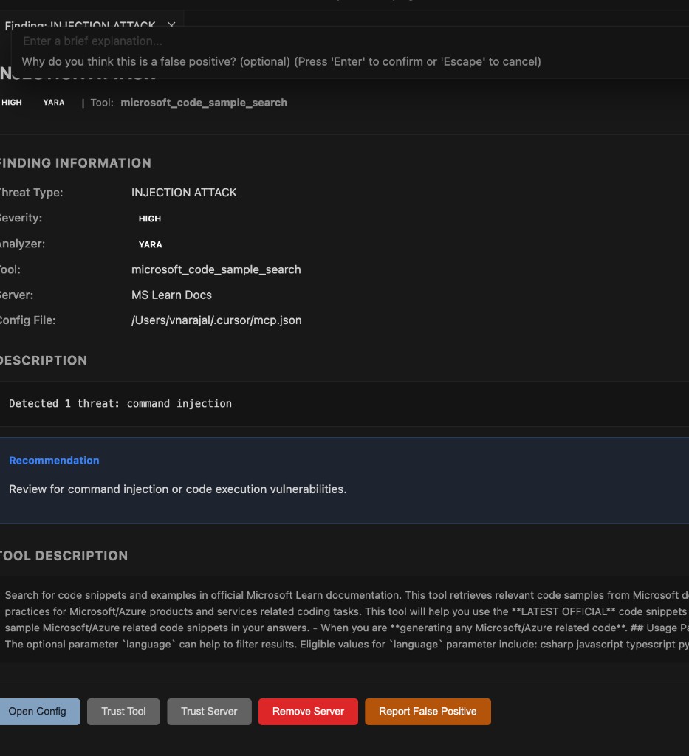Select the INJECTION ATTACK threat type value
Viewport: 689px width, 756px height.
point(184,192)
